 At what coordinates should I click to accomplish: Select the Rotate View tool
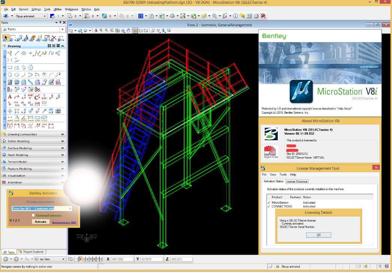point(123,30)
